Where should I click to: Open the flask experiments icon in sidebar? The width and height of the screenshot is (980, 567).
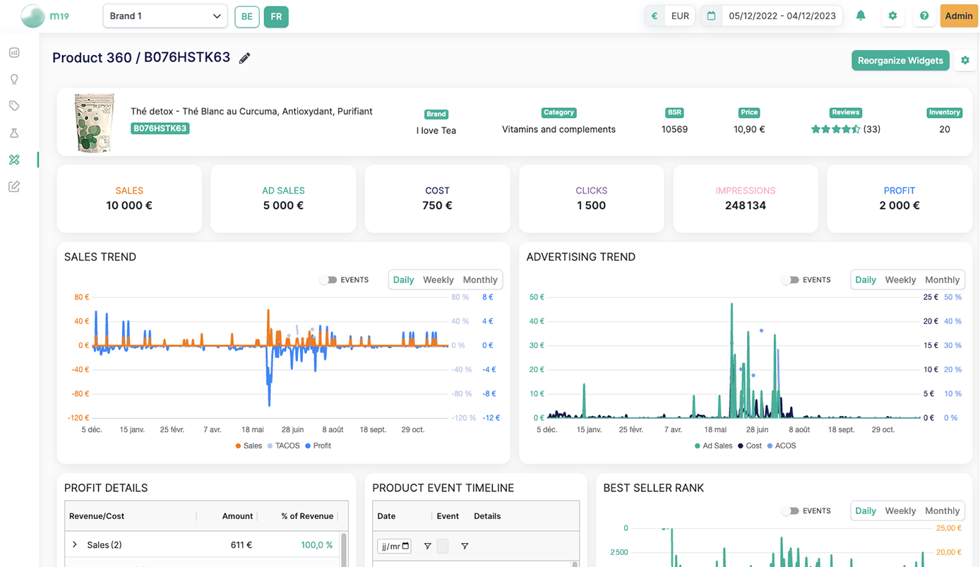pos(14,133)
